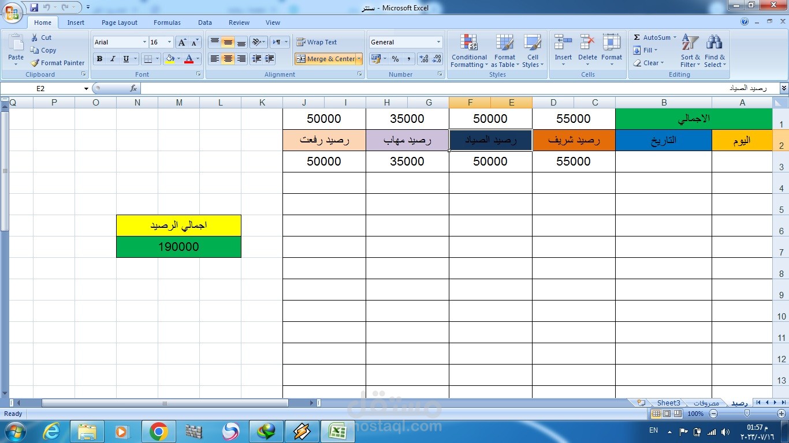789x443 pixels.
Task: Click Merge & Center button
Action: (x=325, y=59)
